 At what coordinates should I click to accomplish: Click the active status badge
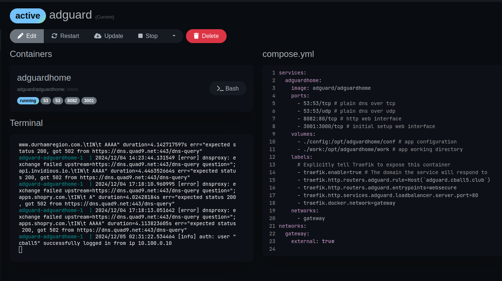click(x=28, y=16)
